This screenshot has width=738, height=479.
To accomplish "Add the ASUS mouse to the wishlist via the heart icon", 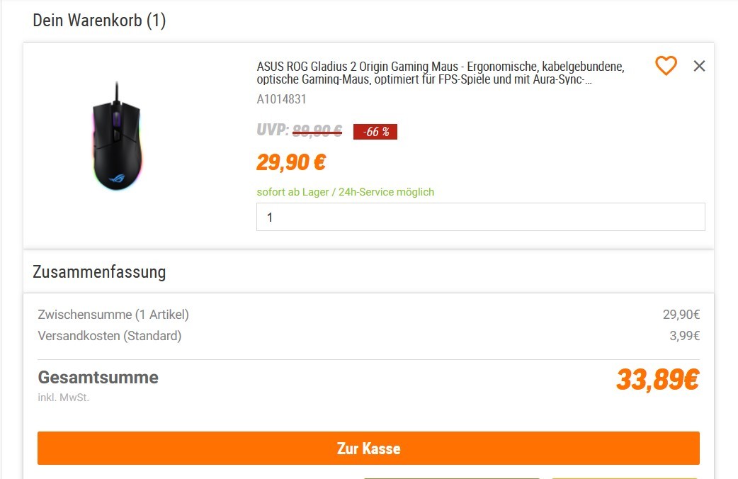I will click(x=666, y=65).
